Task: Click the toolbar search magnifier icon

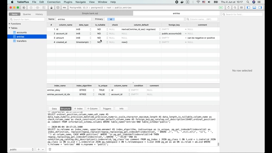Action: click(235, 7)
